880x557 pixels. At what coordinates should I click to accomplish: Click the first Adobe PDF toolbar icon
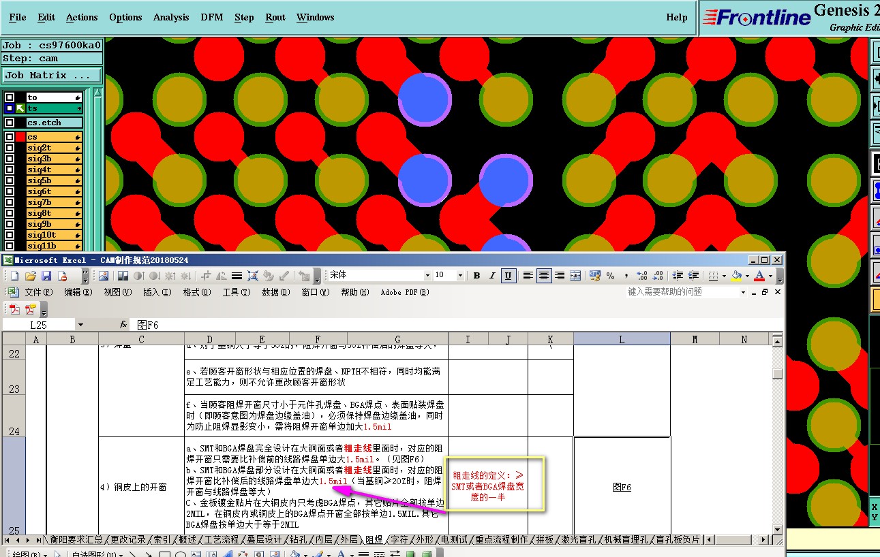(x=14, y=309)
